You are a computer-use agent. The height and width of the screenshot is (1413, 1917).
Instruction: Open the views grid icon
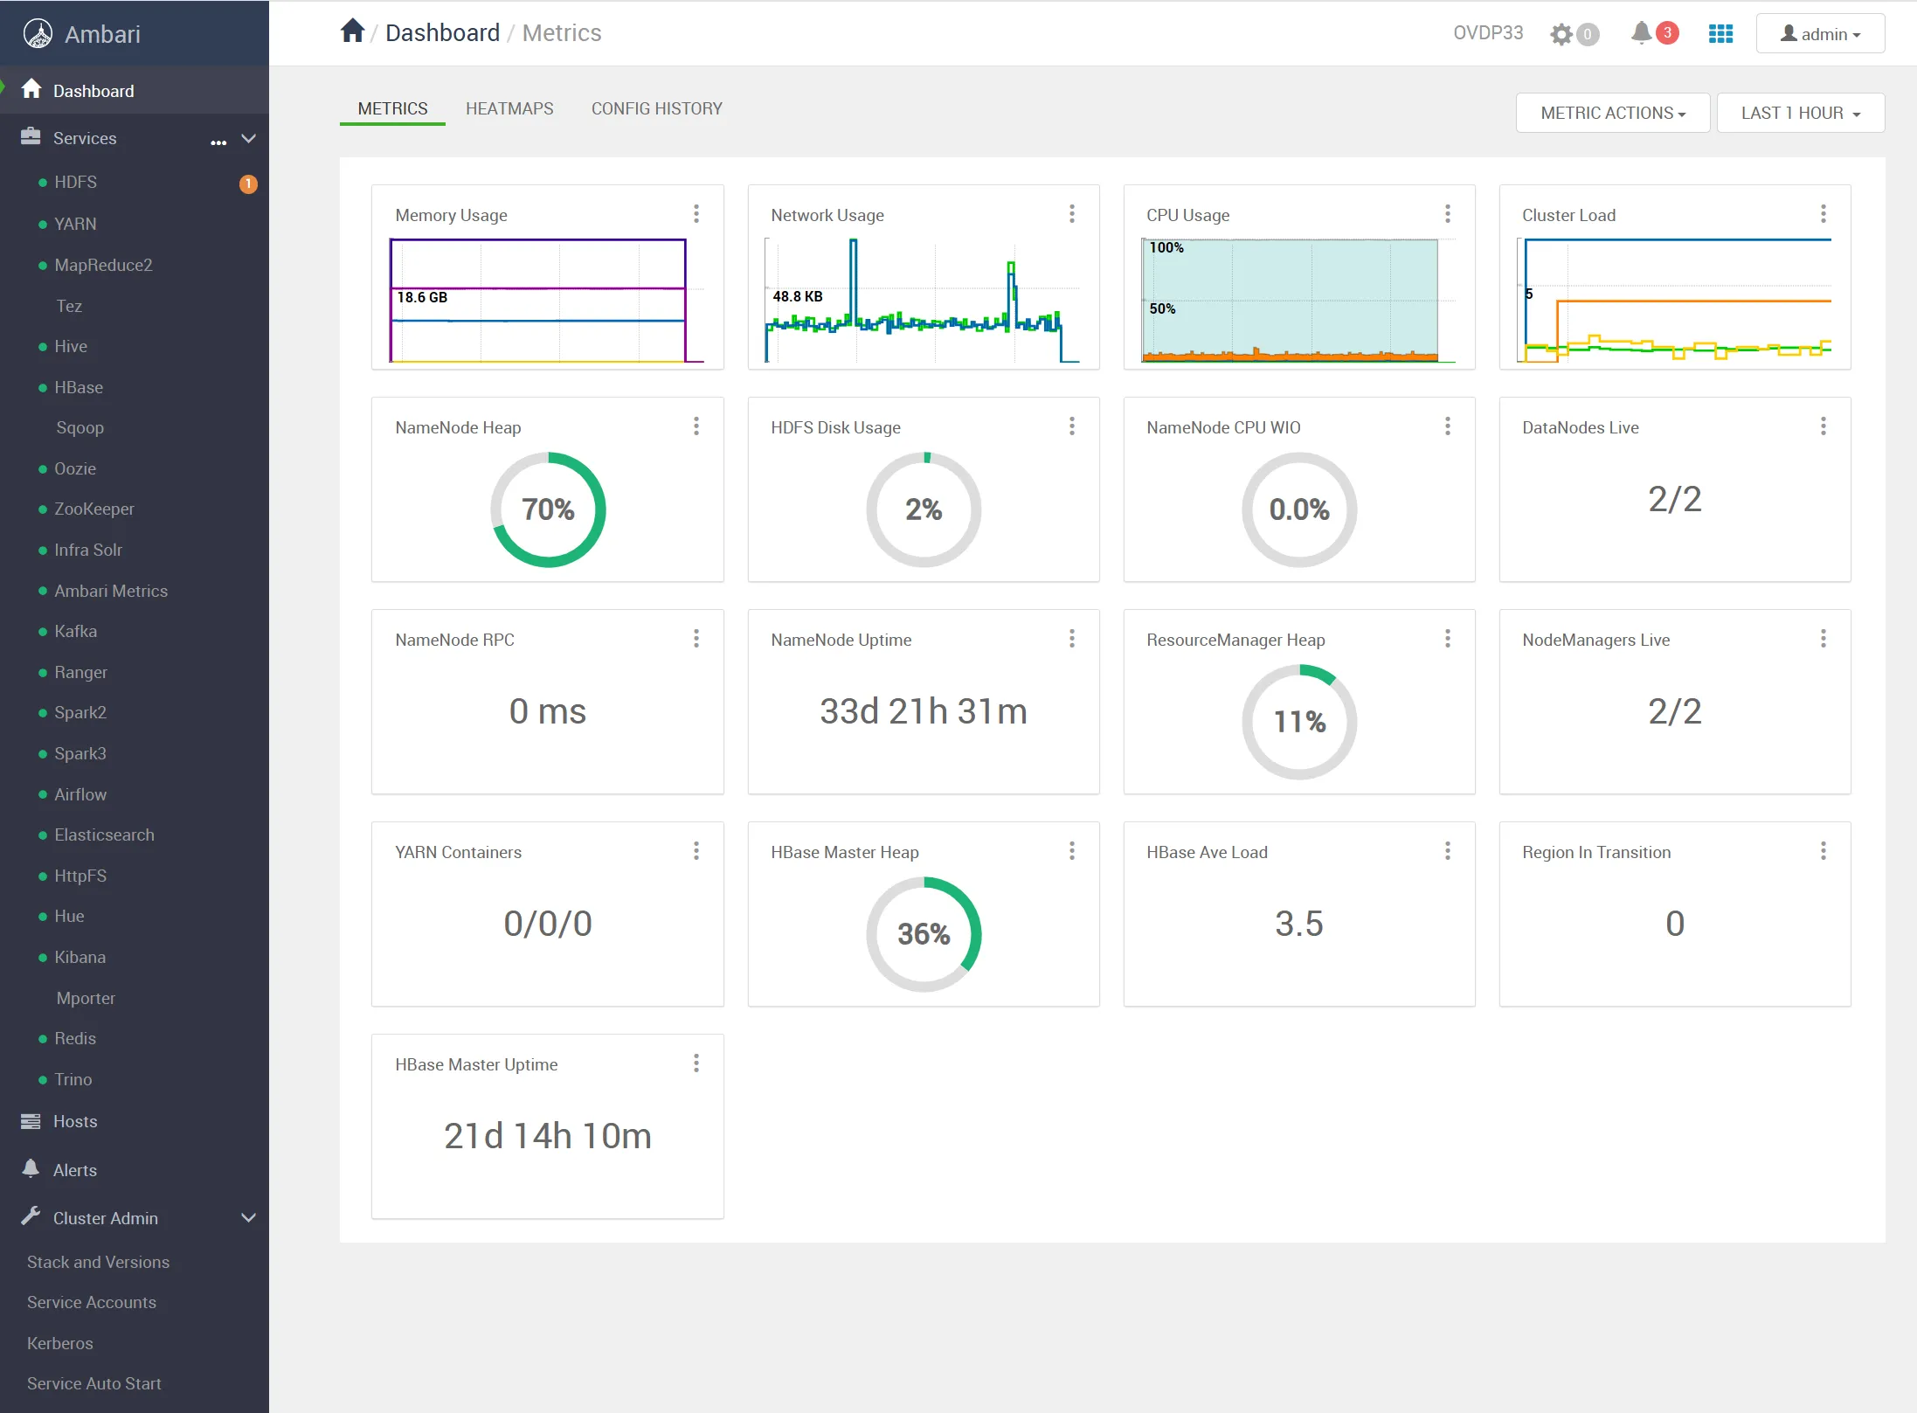(1720, 34)
